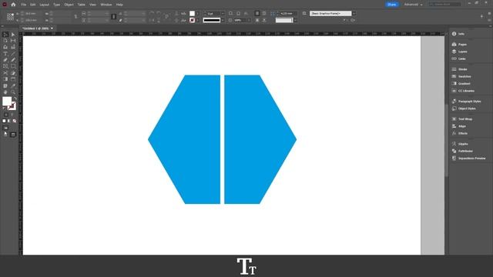Toggle constrain proportions link icon
493x277 pixels.
pyautogui.click(x=114, y=17)
